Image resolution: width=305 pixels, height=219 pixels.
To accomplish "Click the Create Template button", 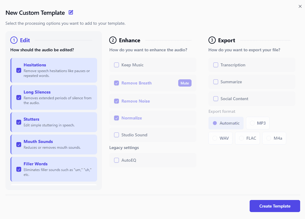I will 274,206.
